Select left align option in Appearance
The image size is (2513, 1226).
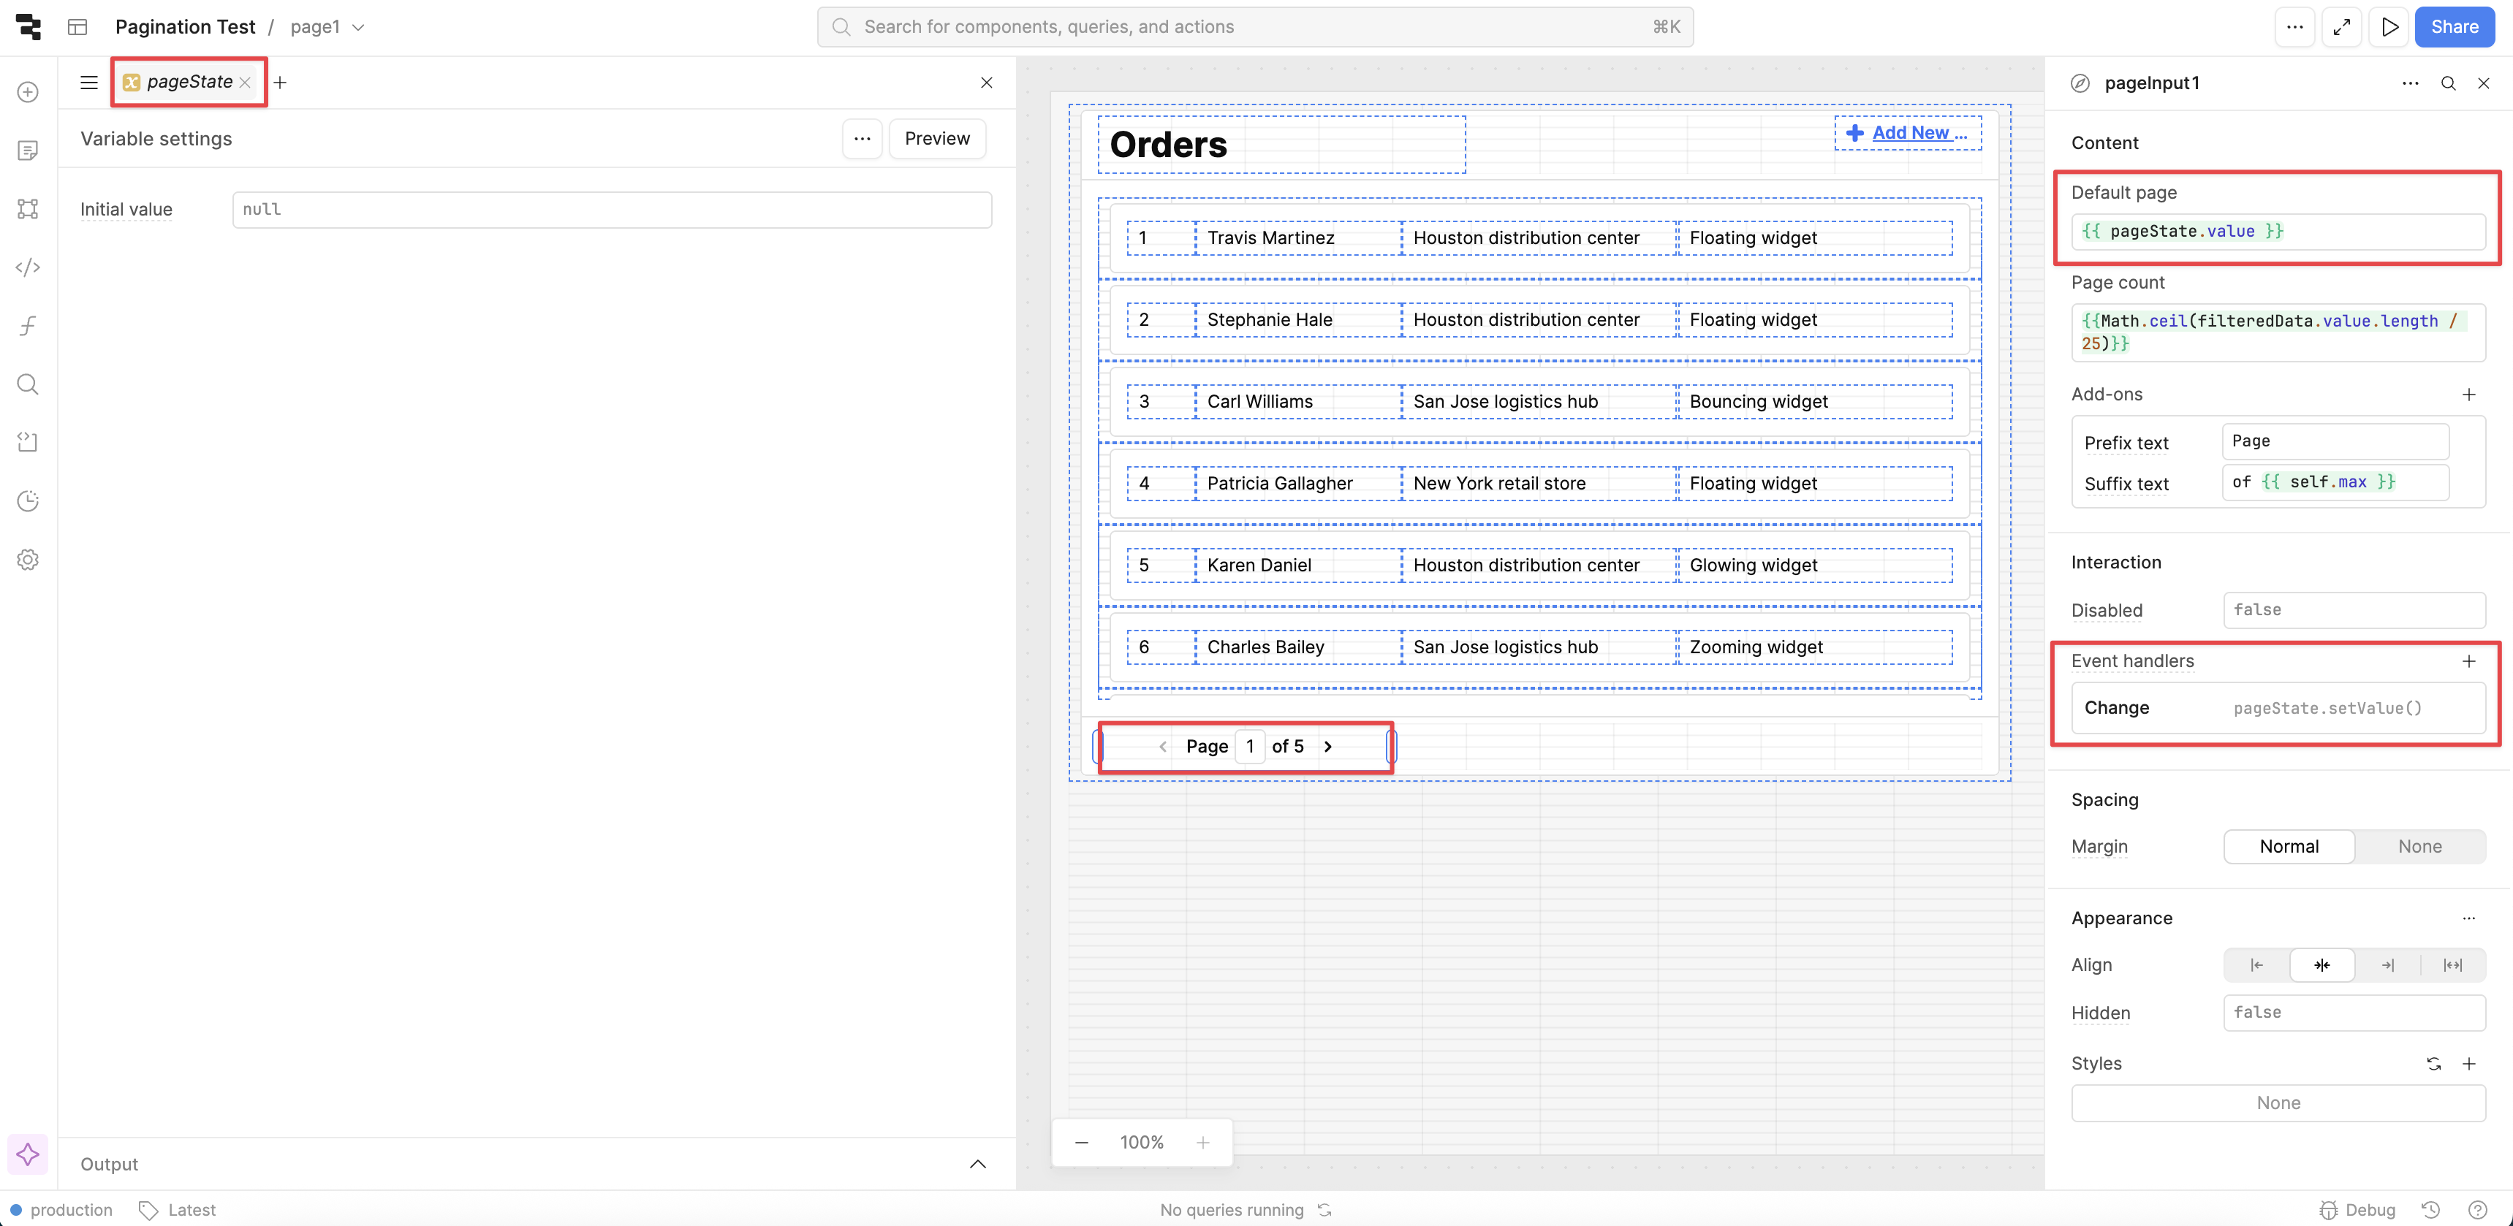click(2256, 964)
